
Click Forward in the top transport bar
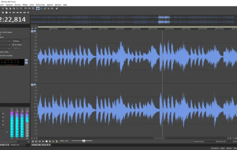point(21,13)
